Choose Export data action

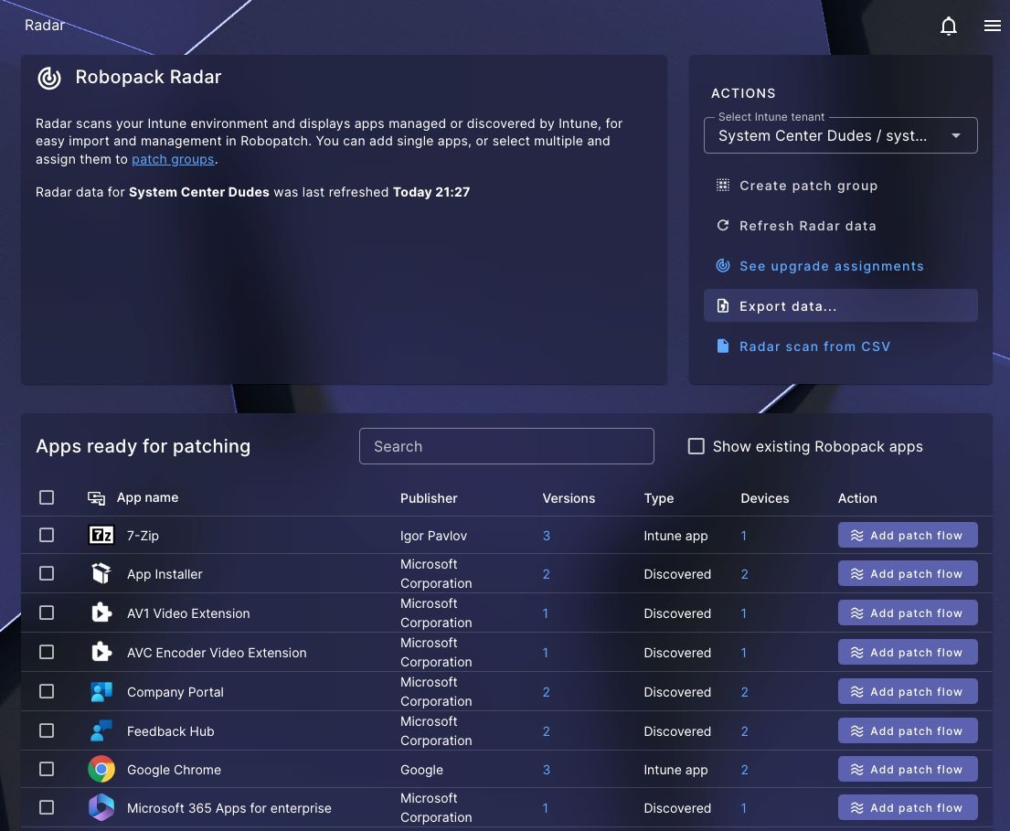840,306
